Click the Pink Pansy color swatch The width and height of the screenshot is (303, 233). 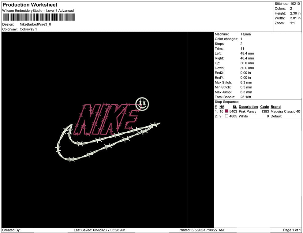[x=227, y=111]
